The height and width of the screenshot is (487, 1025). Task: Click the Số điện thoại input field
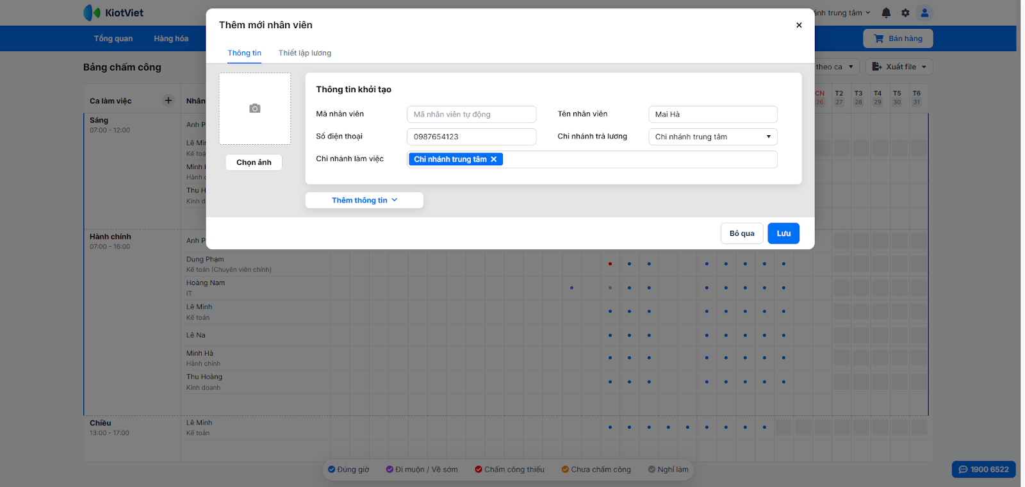point(471,137)
